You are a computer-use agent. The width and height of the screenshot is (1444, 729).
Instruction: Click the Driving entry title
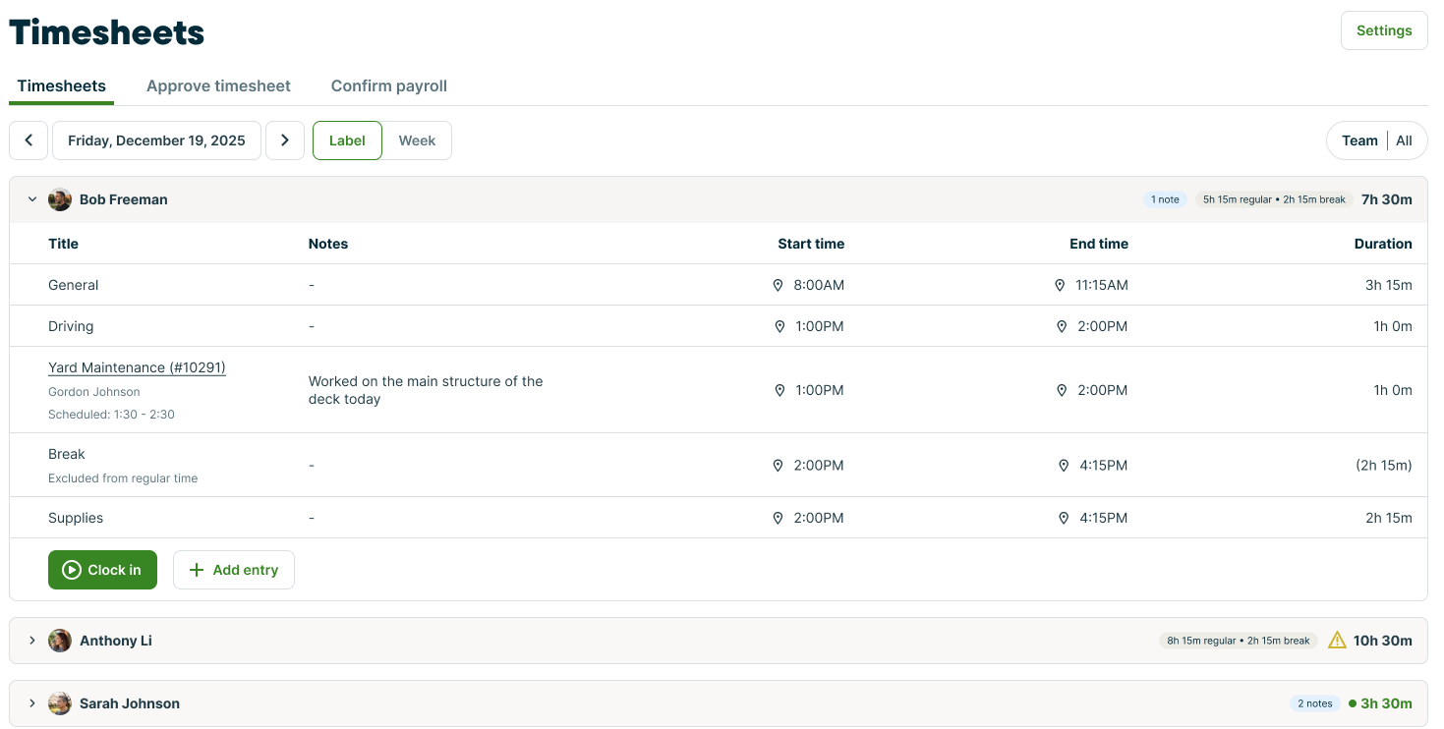tap(71, 327)
